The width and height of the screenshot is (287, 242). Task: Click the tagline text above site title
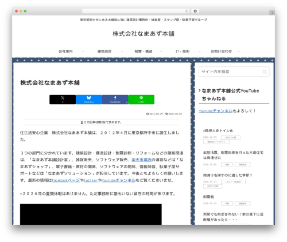click(x=143, y=20)
